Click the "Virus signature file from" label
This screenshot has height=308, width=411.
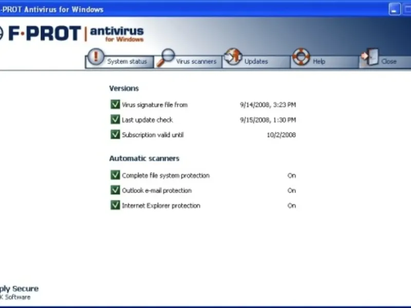pyautogui.click(x=155, y=105)
